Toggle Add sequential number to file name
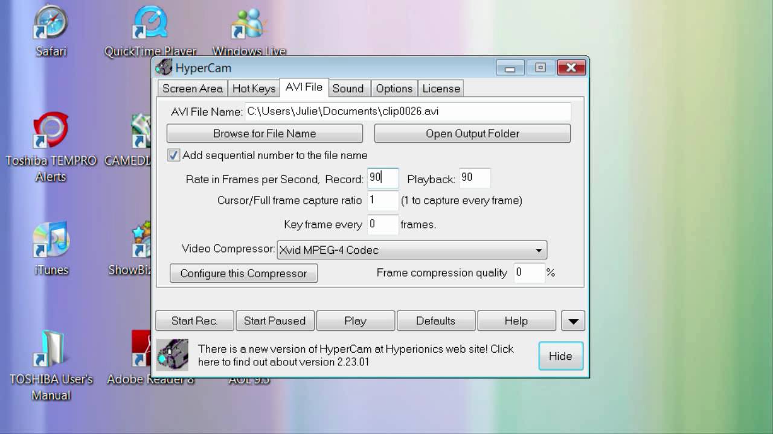Image resolution: width=773 pixels, height=434 pixels. click(x=174, y=156)
